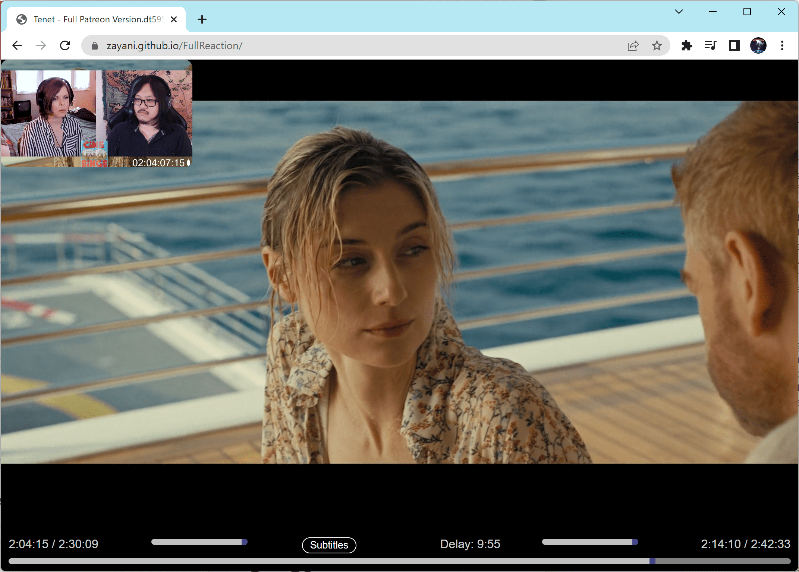The image size is (799, 572).
Task: Open the Chrome profile avatar
Action: tap(758, 45)
